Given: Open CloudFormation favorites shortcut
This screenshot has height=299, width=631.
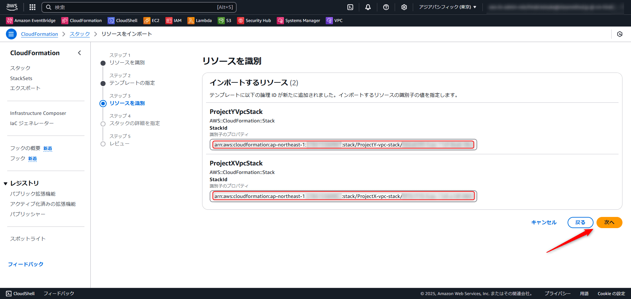Looking at the screenshot, I should [82, 20].
